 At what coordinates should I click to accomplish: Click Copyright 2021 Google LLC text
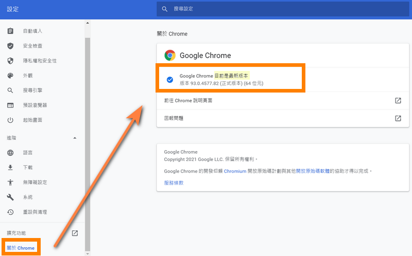click(194, 159)
